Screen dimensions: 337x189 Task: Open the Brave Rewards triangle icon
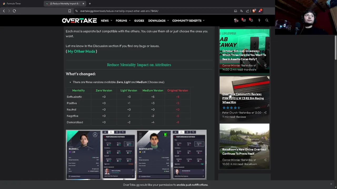click(260, 11)
